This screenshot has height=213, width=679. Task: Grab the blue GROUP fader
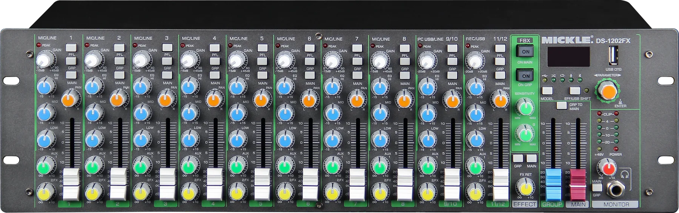(x=553, y=184)
